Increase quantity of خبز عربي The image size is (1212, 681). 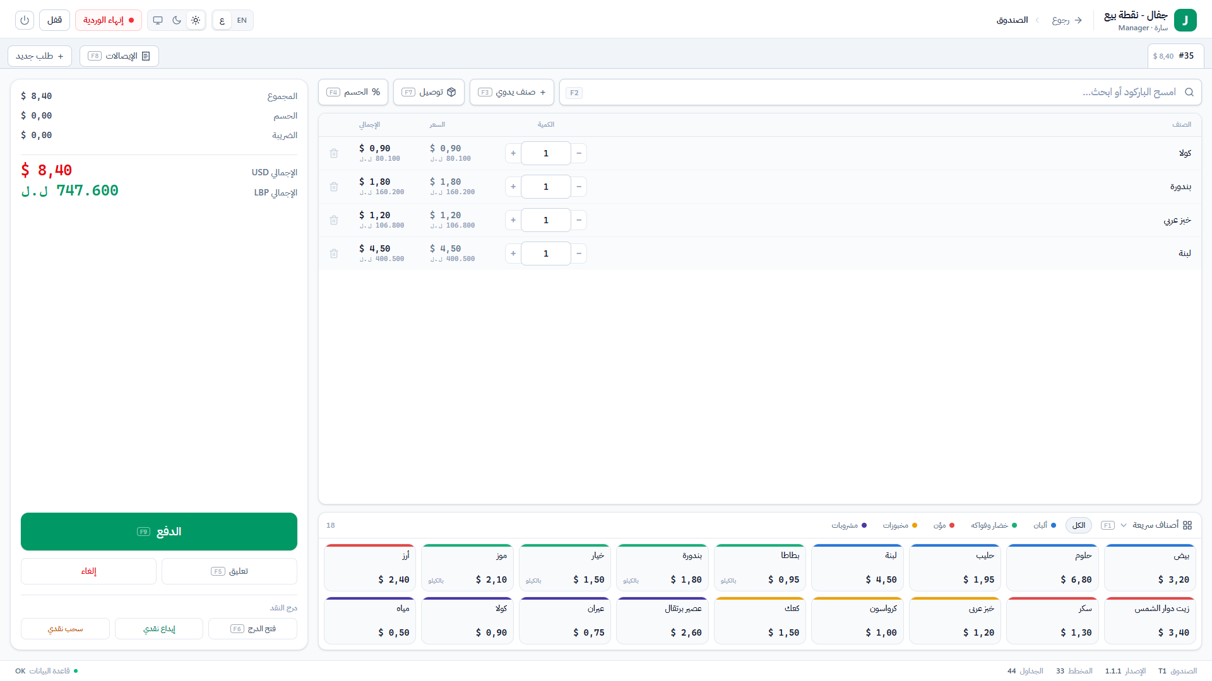[513, 220]
